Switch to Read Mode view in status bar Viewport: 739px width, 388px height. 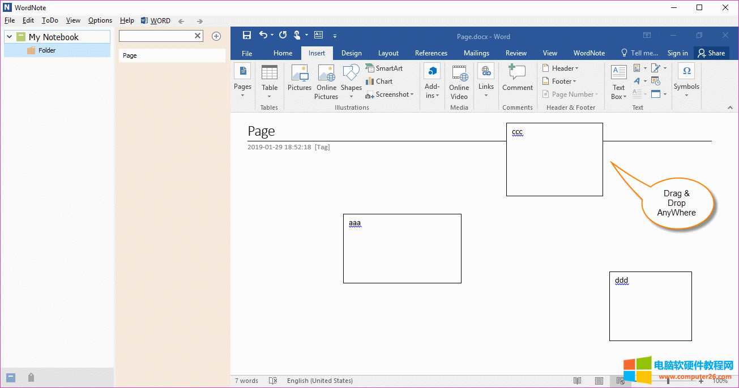tap(577, 381)
